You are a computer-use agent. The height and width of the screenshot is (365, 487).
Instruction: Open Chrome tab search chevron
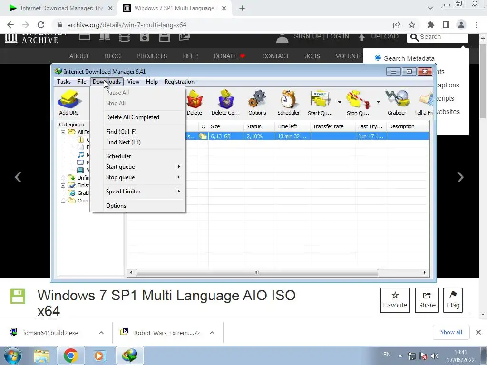(x=430, y=8)
